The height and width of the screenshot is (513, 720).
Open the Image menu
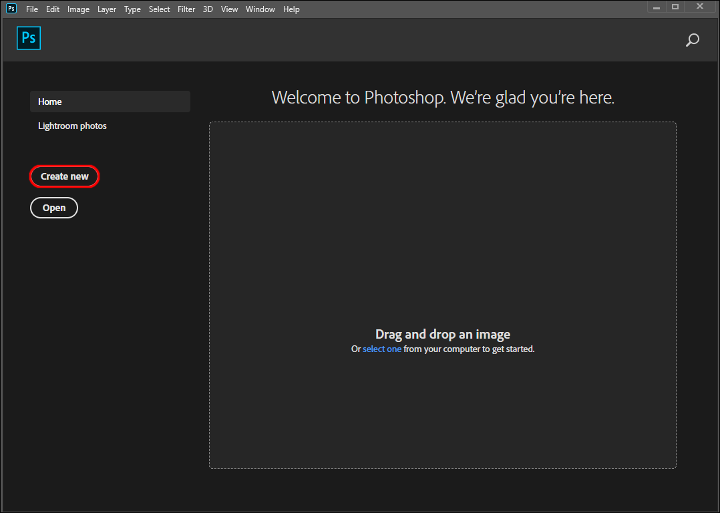[79, 9]
